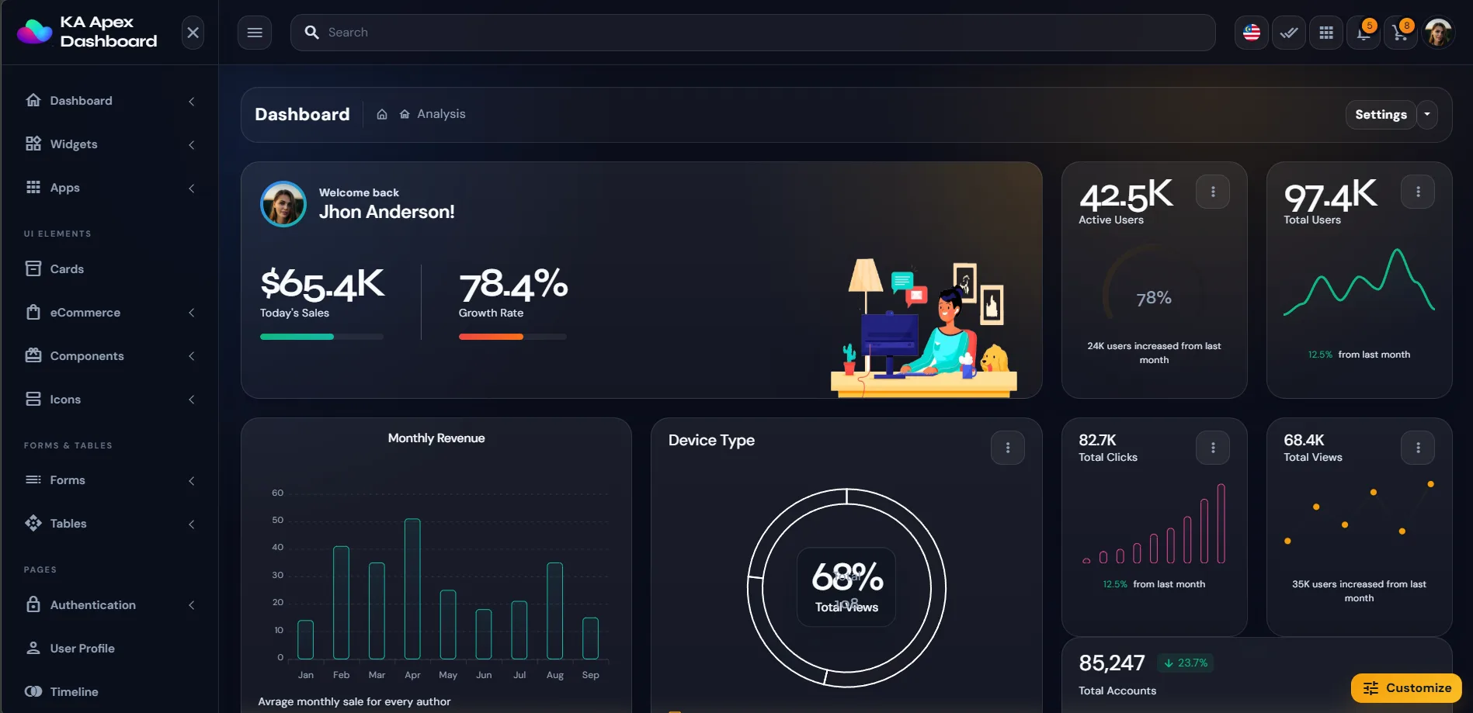This screenshot has height=713, width=1473.
Task: Select Widgets in the sidebar menu
Action: (74, 144)
